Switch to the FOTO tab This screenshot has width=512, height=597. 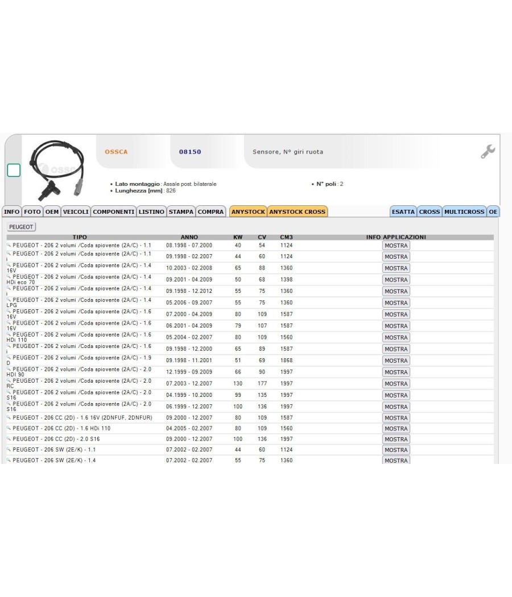32,212
